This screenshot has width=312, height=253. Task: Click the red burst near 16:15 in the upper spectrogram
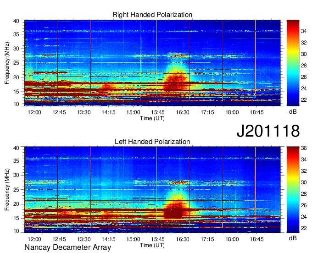(x=176, y=81)
